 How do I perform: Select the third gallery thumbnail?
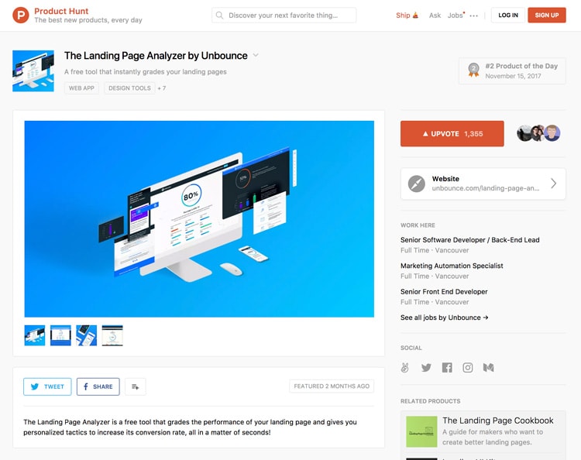click(86, 335)
